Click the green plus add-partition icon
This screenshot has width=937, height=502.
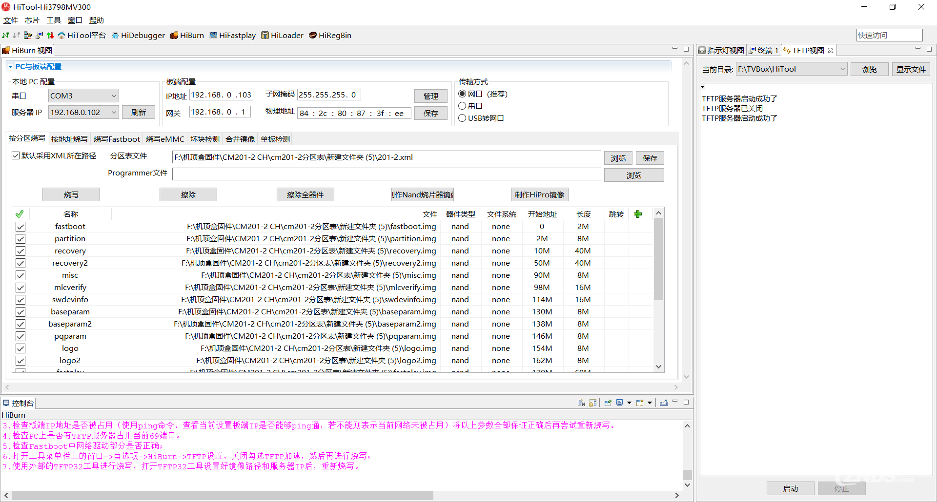638,214
